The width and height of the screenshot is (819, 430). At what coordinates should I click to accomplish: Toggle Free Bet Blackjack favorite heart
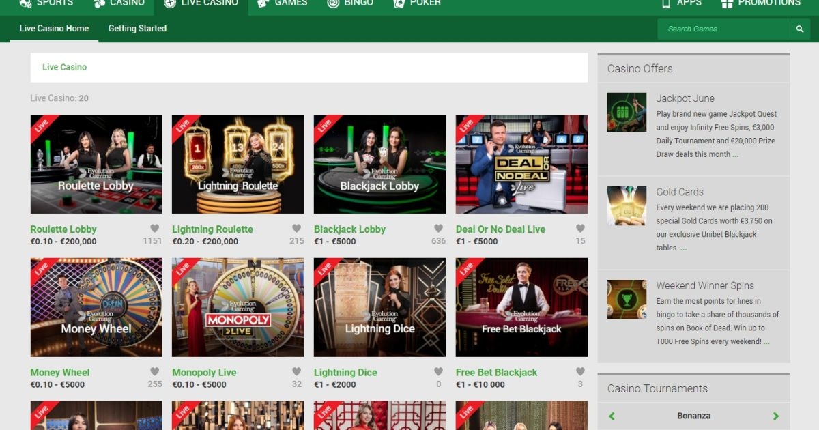pos(580,372)
